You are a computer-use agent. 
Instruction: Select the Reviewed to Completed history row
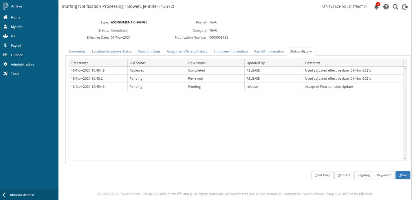[236, 70]
